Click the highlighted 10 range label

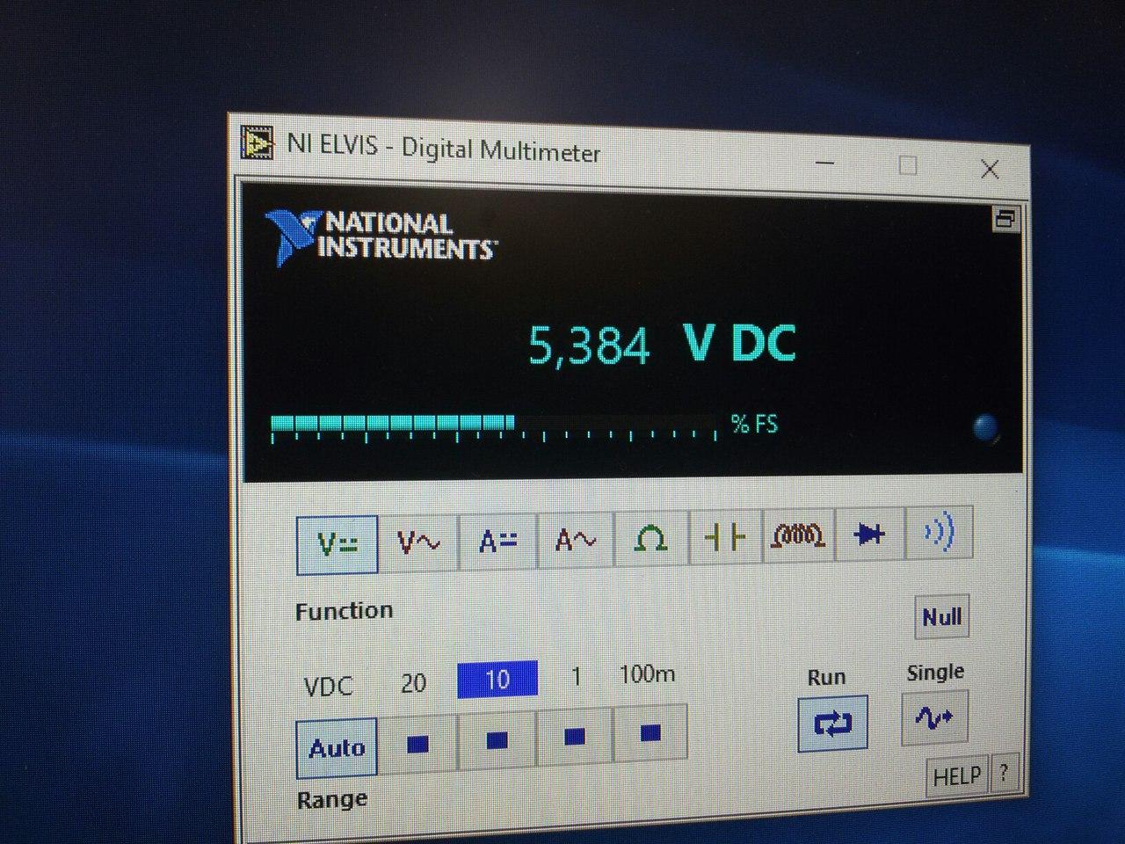497,680
